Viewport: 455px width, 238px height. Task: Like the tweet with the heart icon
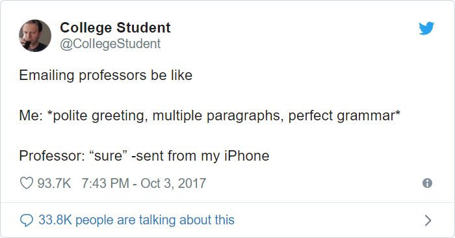[27, 183]
